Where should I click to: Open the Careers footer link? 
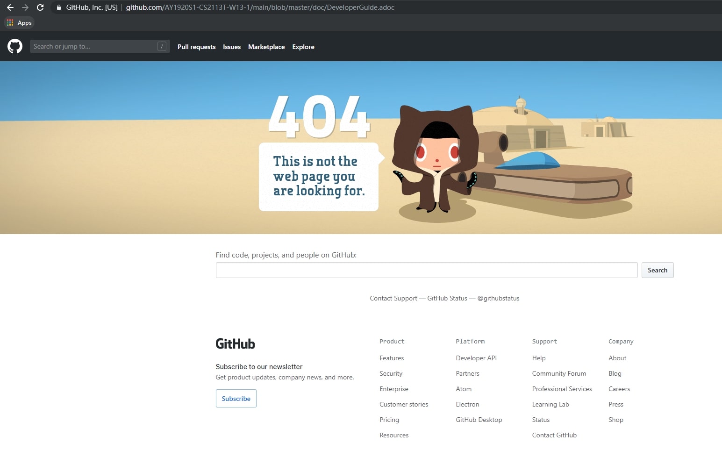click(619, 389)
